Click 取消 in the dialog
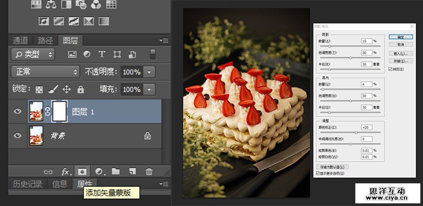Viewport: 423px width, 206px height. click(x=401, y=44)
